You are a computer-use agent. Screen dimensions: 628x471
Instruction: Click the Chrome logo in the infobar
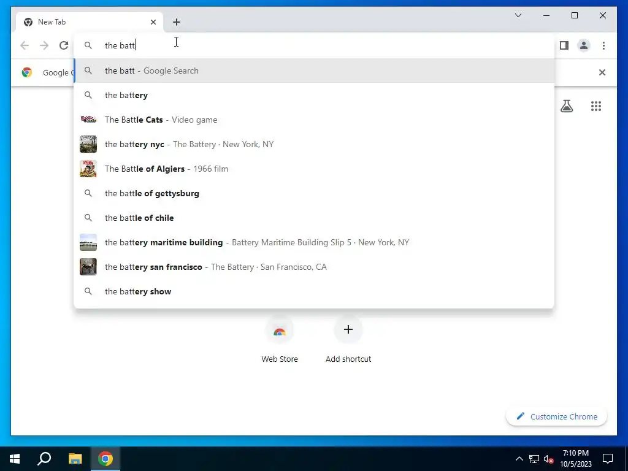pos(27,72)
